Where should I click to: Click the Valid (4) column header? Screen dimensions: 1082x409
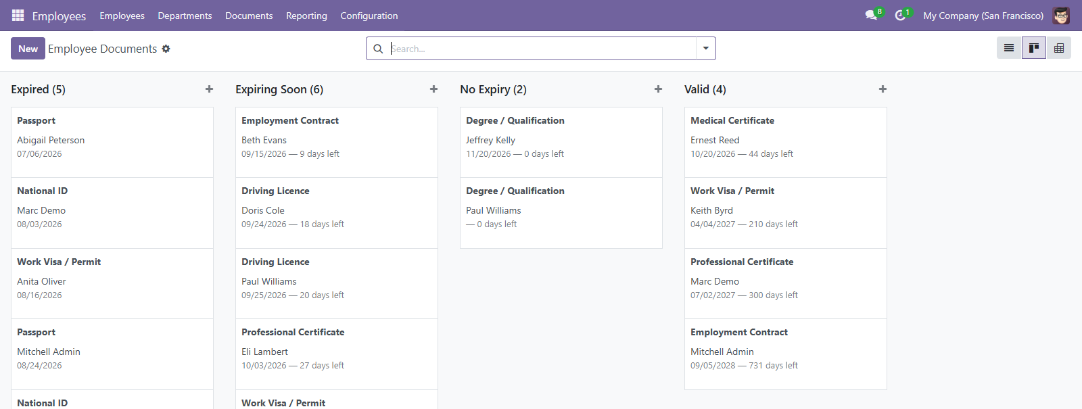[x=705, y=89]
